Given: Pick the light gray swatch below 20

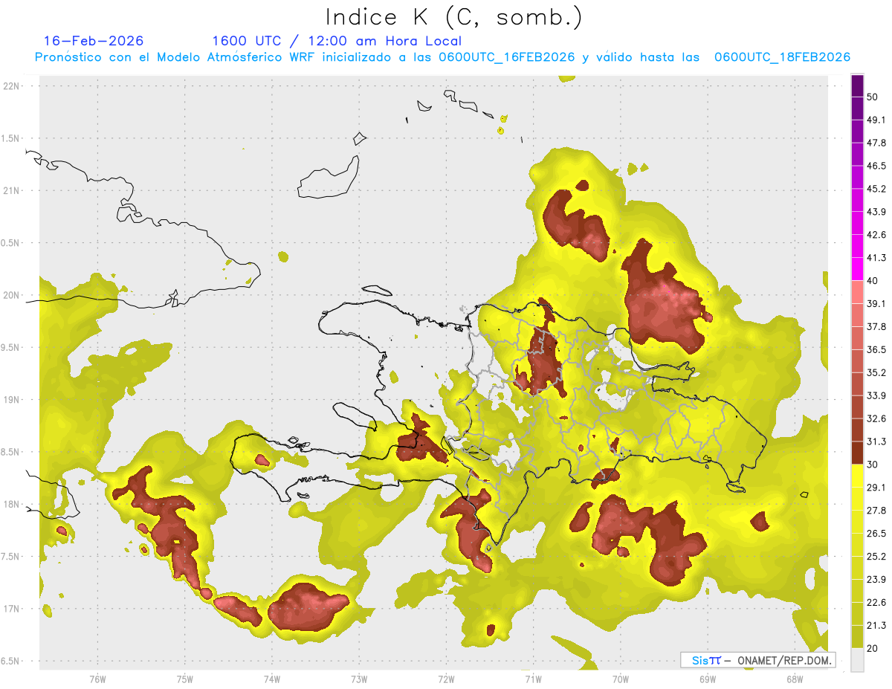Looking at the screenshot, I should (857, 660).
